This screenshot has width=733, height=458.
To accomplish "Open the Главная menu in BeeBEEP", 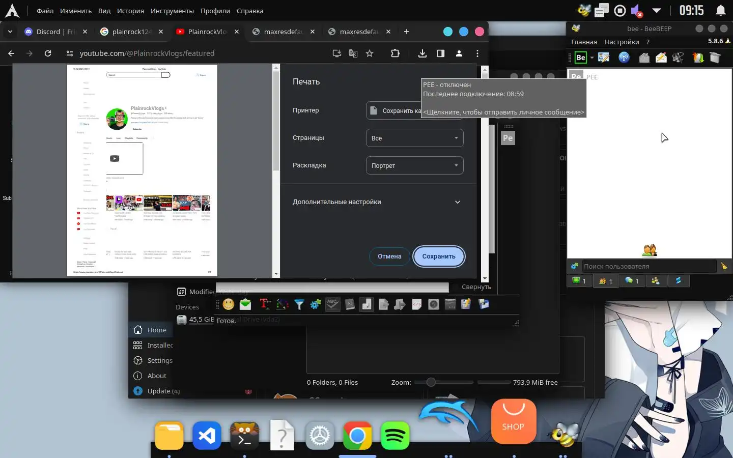I will pyautogui.click(x=584, y=42).
